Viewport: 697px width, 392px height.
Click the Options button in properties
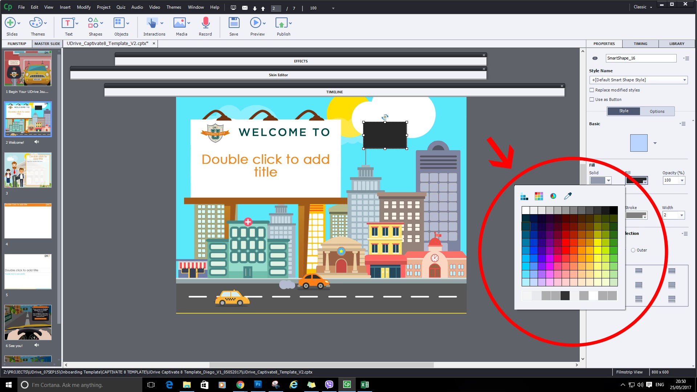click(657, 111)
